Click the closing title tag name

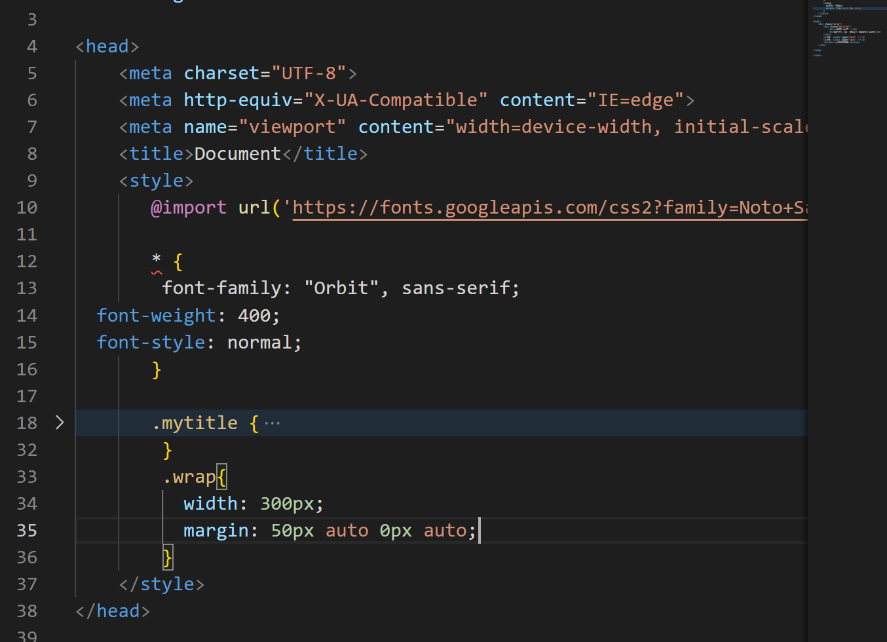(331, 154)
